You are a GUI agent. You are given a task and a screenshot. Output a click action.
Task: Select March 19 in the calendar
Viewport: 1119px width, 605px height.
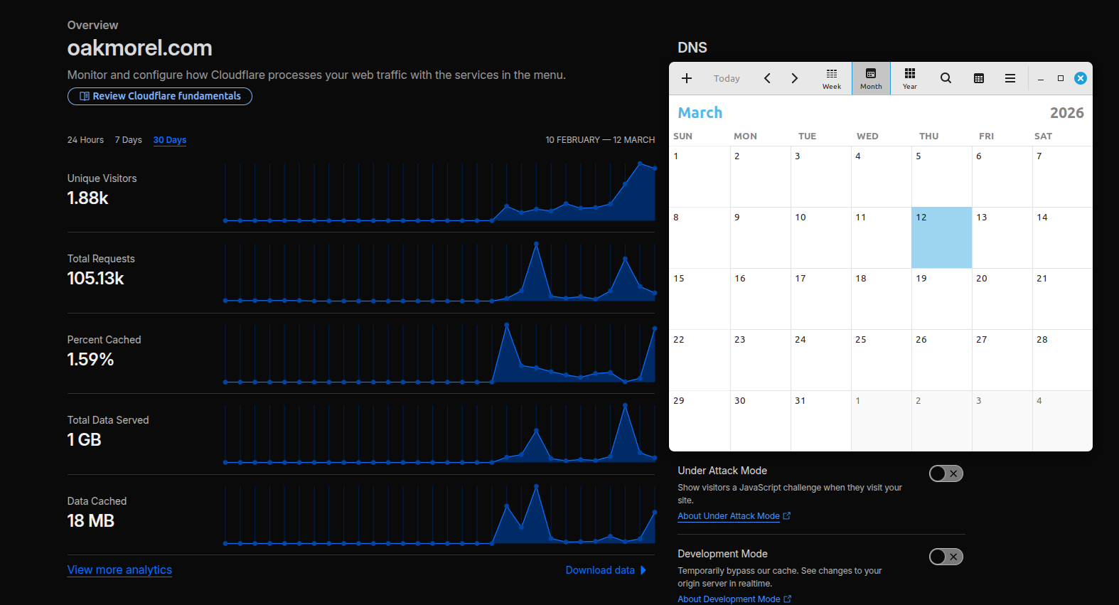[941, 299]
